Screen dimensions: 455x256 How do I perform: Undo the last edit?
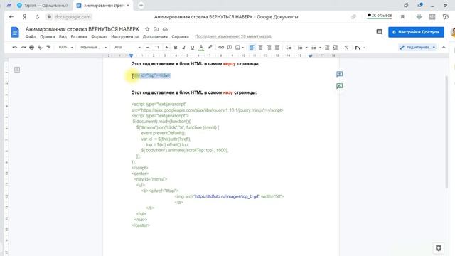coord(15,48)
